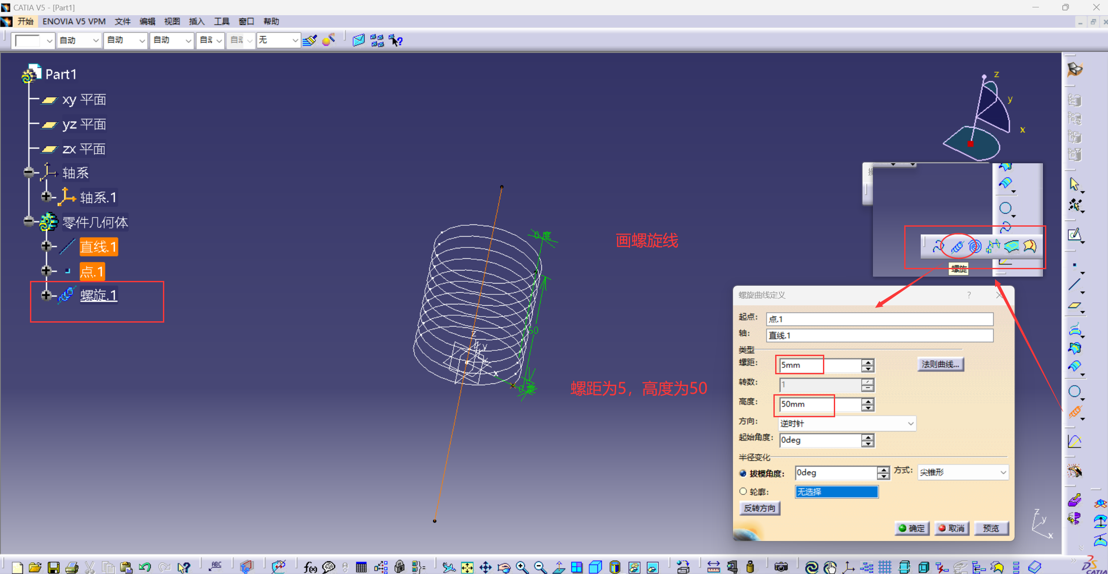
Task: Select the profile (轮廓) radio button
Action: pos(743,491)
